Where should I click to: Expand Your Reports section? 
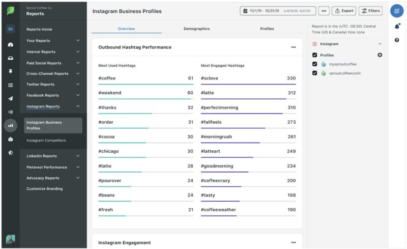pyautogui.click(x=53, y=41)
